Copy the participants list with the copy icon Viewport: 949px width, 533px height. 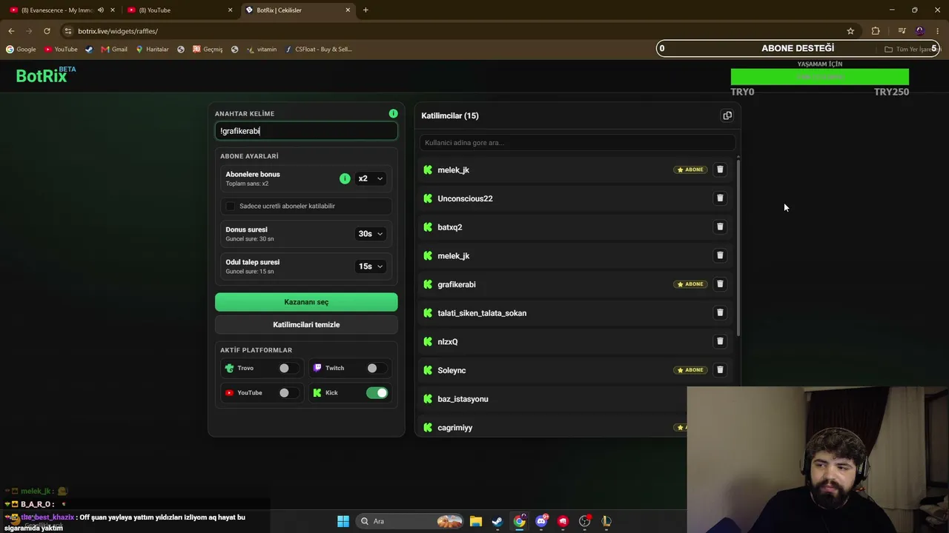(727, 115)
